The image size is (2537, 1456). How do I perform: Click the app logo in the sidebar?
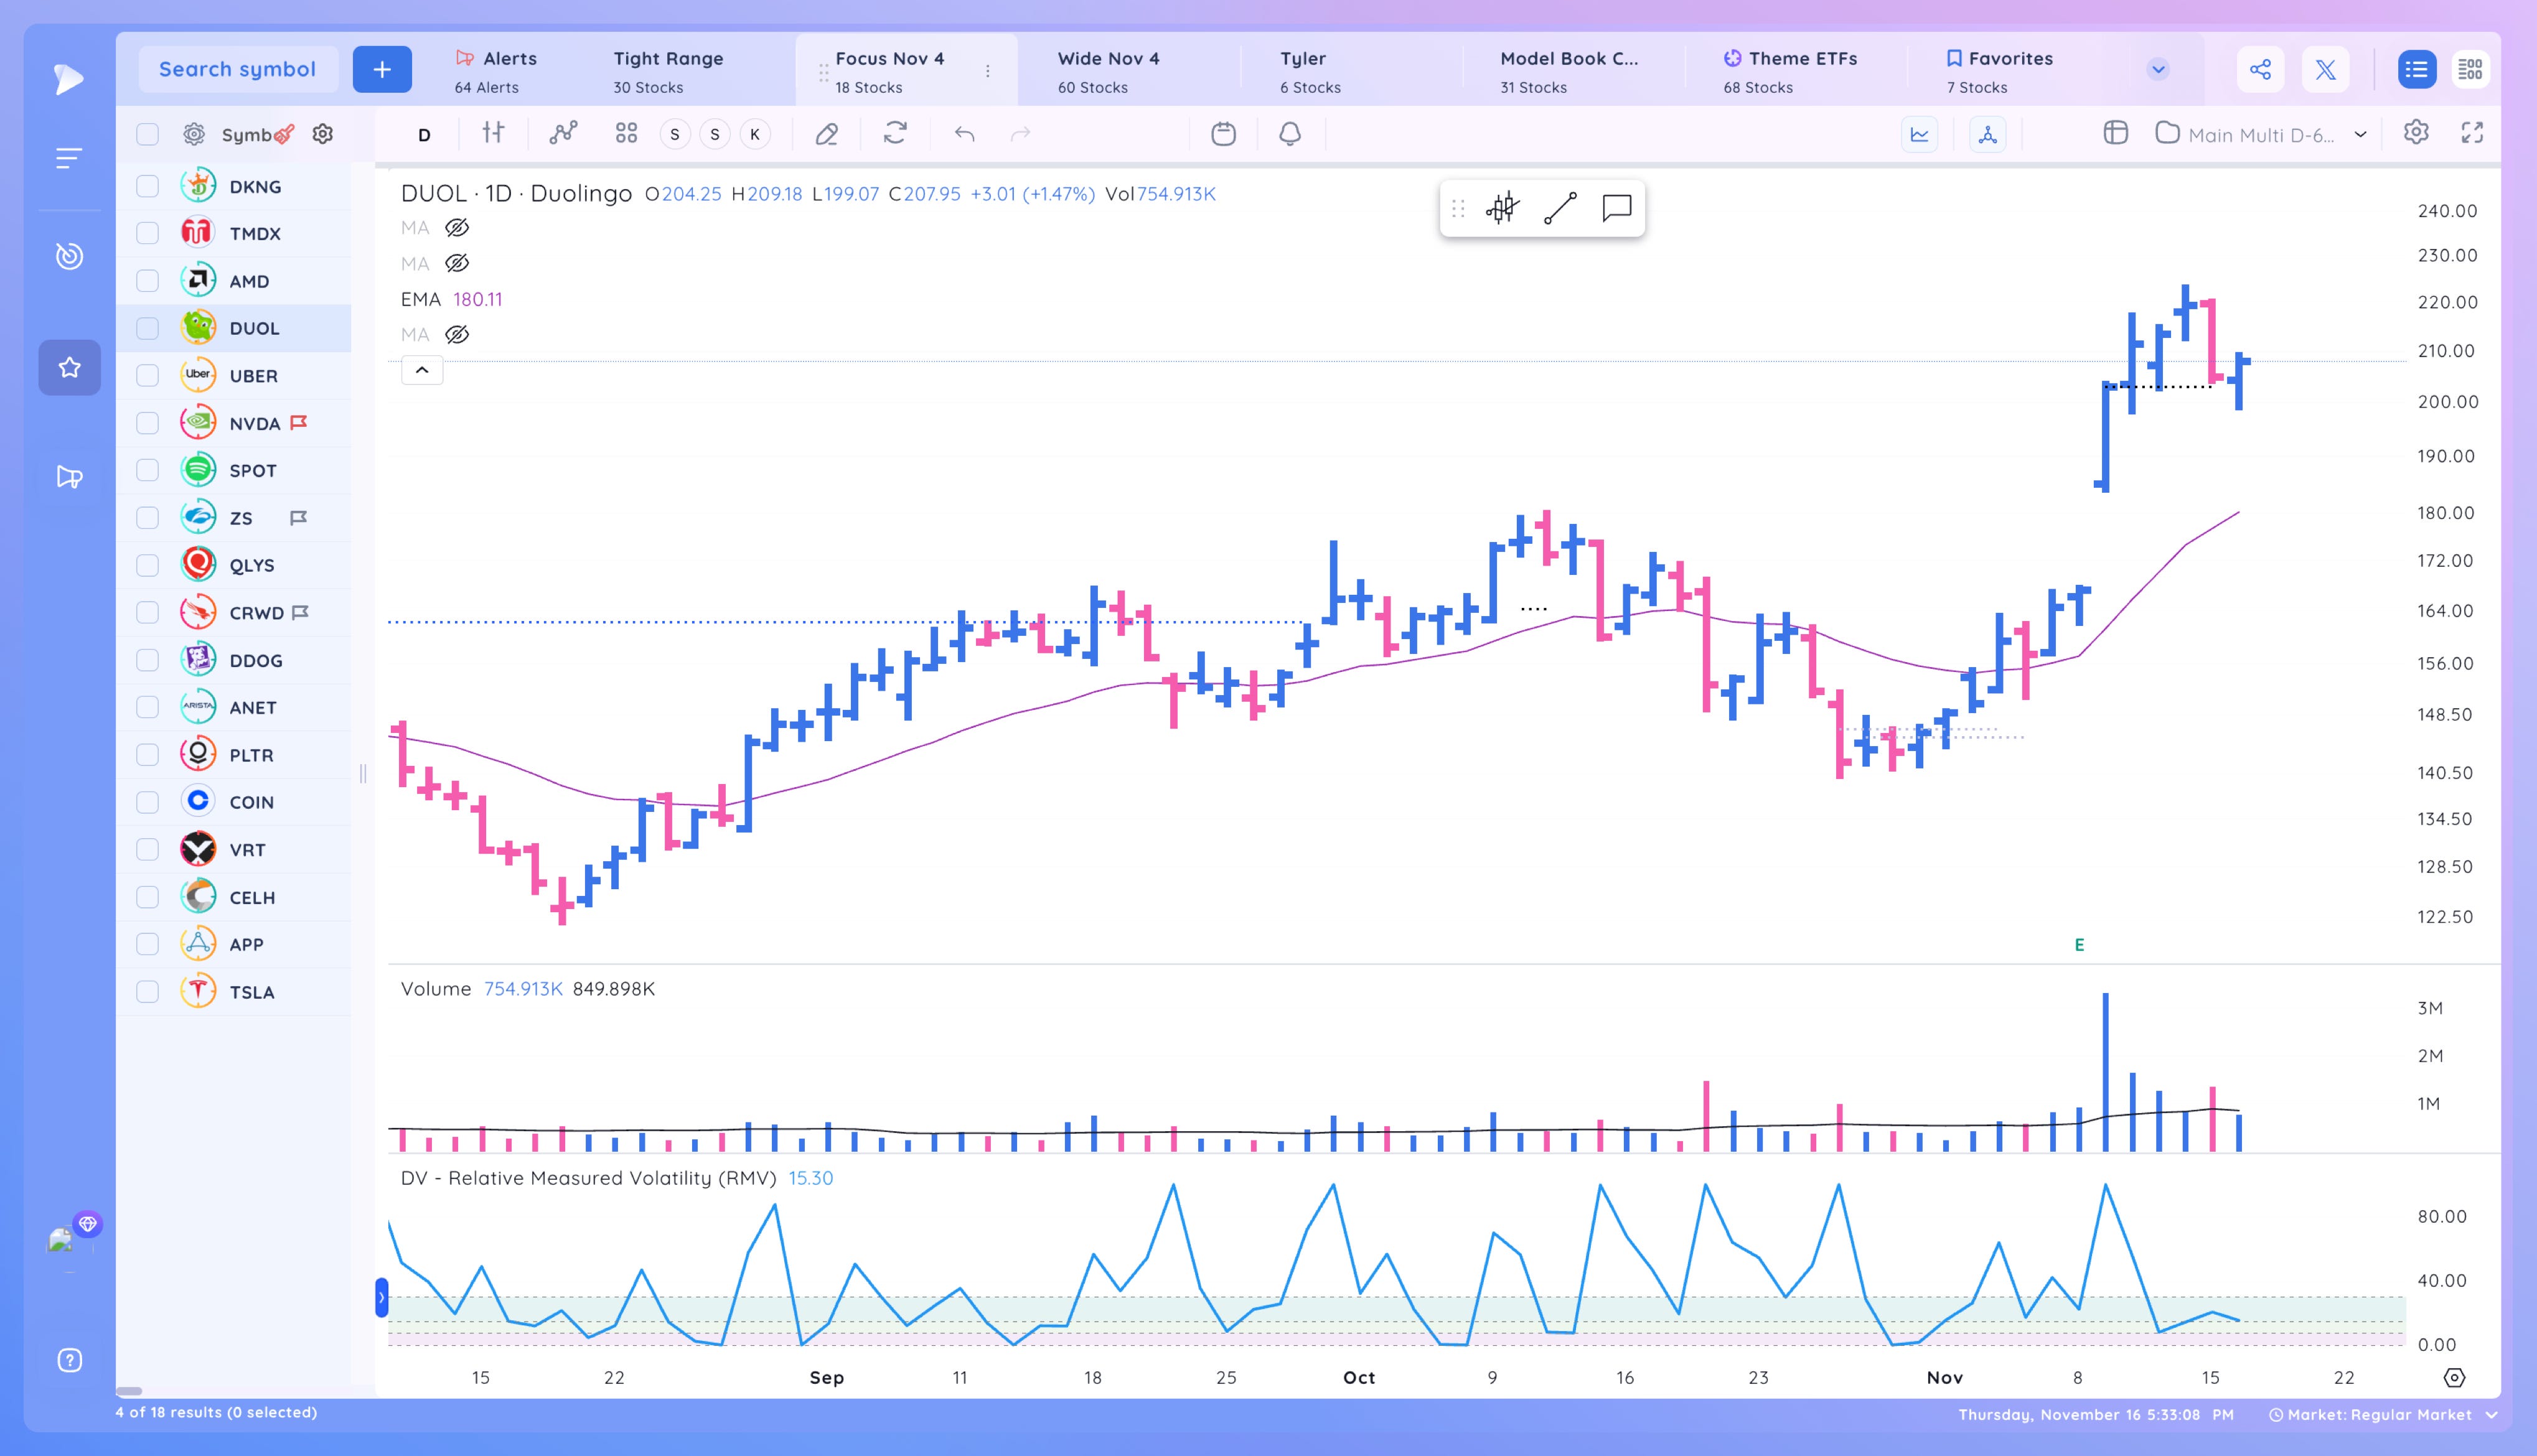[68, 79]
